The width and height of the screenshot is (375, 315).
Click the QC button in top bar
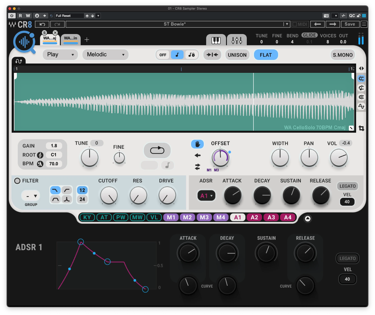point(352,16)
